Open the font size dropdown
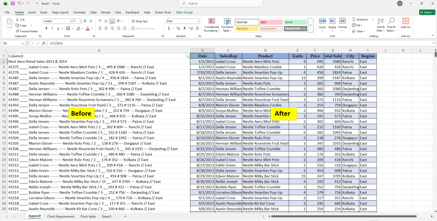437x221 pixels. click(80, 21)
